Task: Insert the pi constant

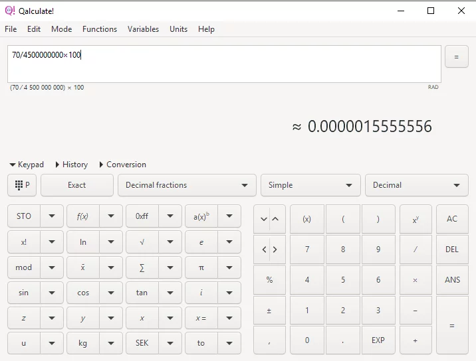Action: coord(201,267)
